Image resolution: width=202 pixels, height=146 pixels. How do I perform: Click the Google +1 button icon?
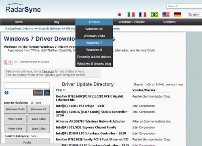[8, 62]
